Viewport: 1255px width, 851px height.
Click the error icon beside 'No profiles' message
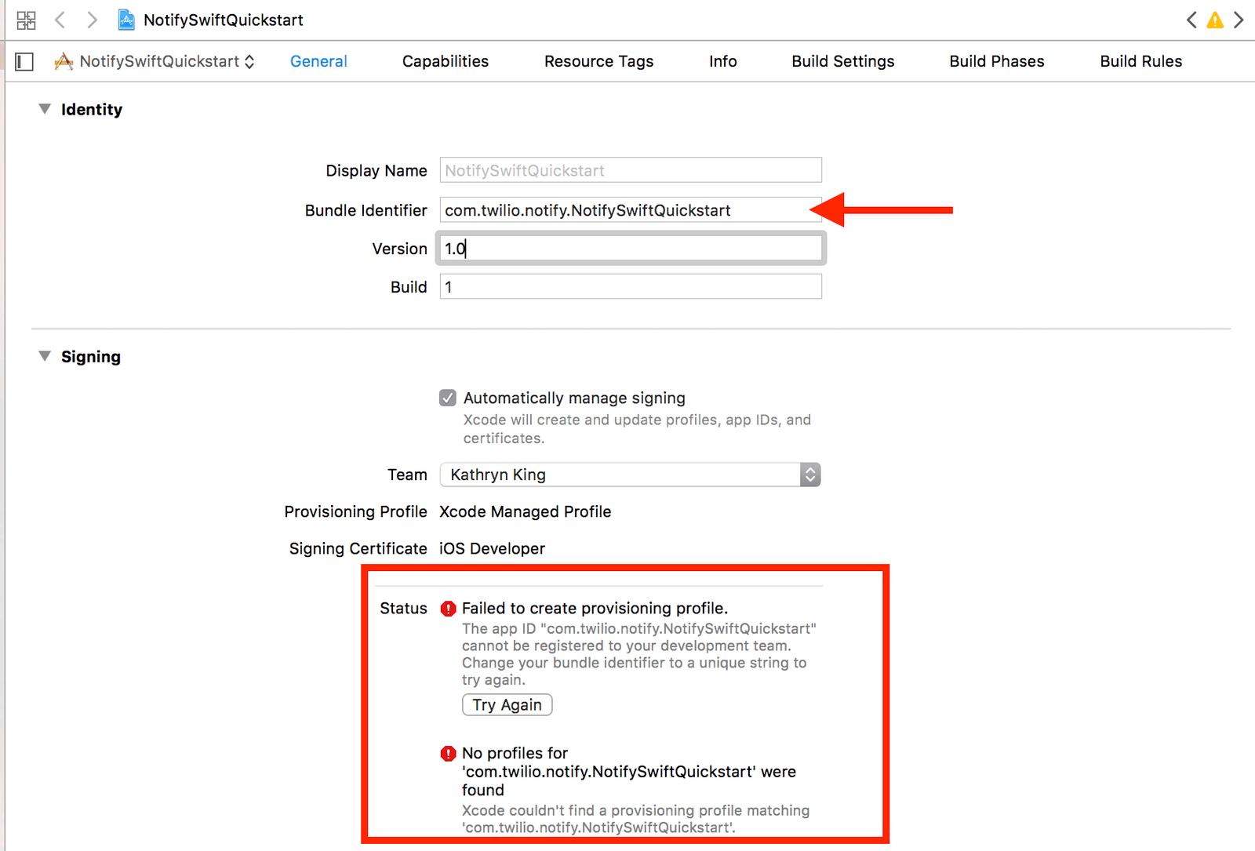click(448, 753)
